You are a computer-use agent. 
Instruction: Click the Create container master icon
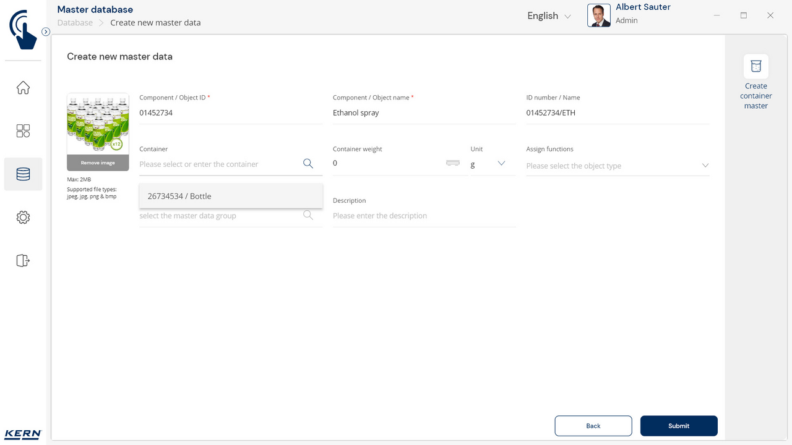click(755, 67)
